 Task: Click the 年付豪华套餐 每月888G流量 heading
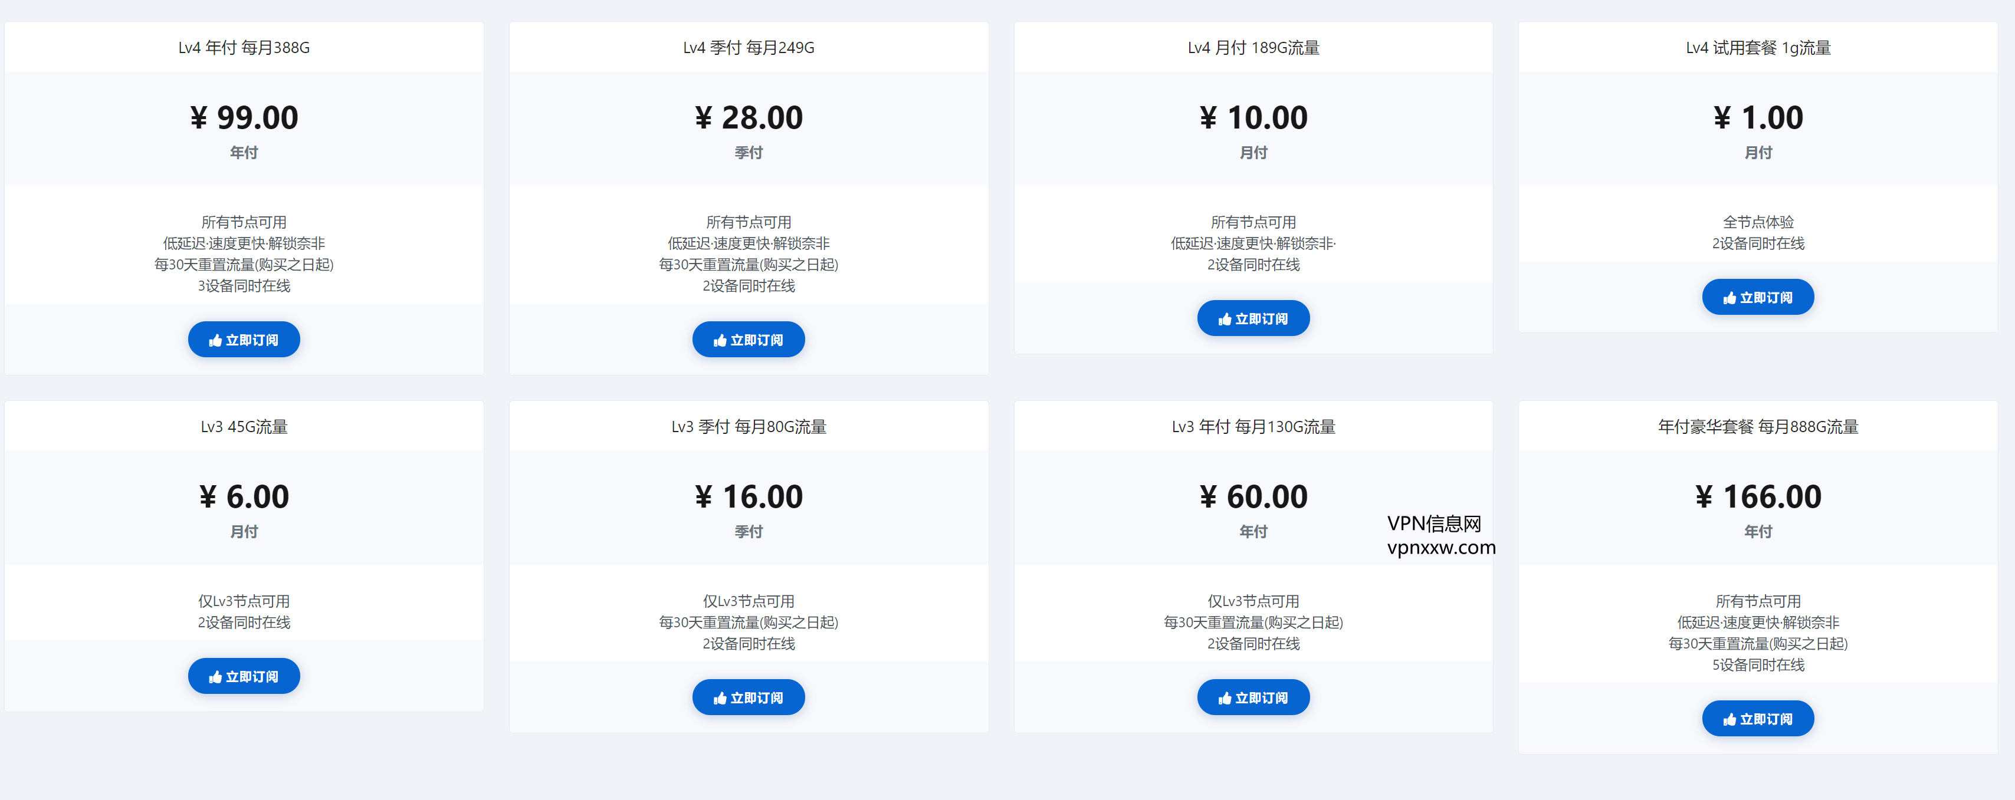pos(1758,427)
